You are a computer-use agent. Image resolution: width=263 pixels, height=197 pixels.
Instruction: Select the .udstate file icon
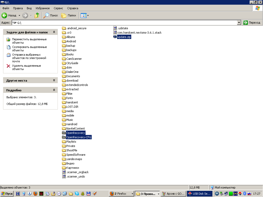pos(115,28)
